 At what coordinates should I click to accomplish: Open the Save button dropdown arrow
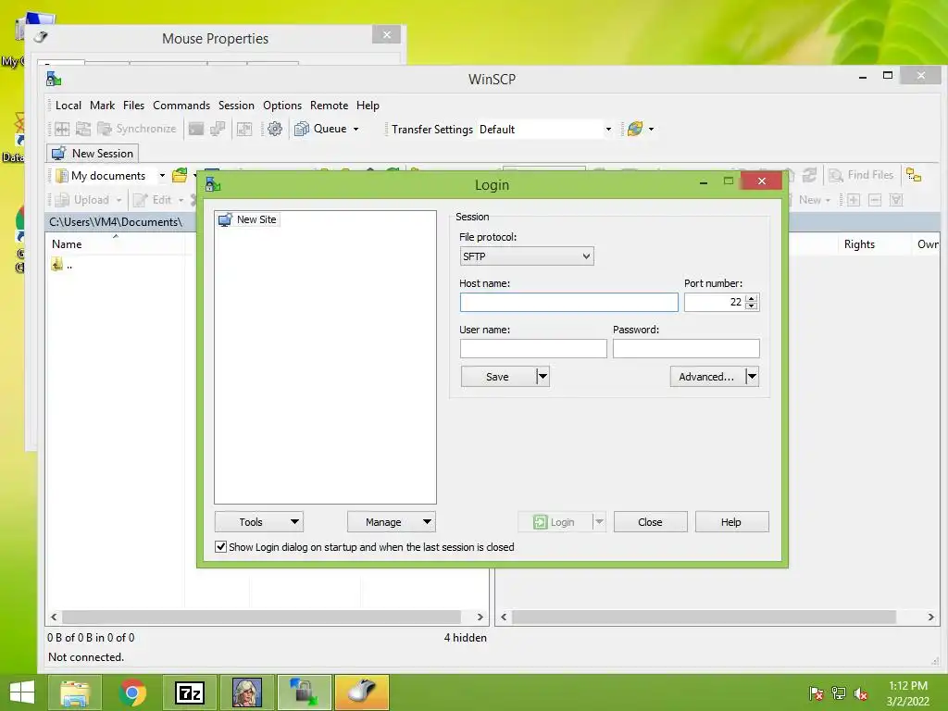pyautogui.click(x=543, y=377)
